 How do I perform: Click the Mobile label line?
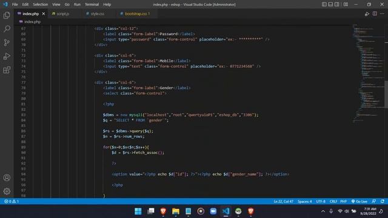click(x=147, y=61)
